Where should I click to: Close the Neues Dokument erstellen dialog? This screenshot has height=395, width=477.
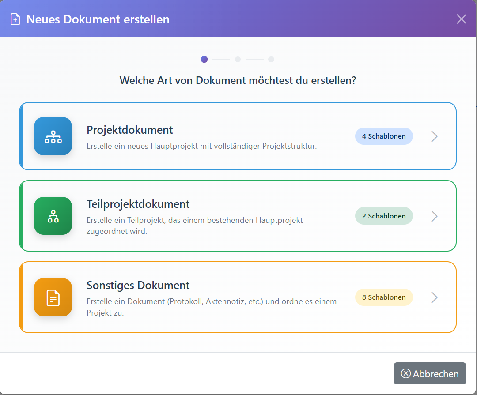pyautogui.click(x=461, y=19)
